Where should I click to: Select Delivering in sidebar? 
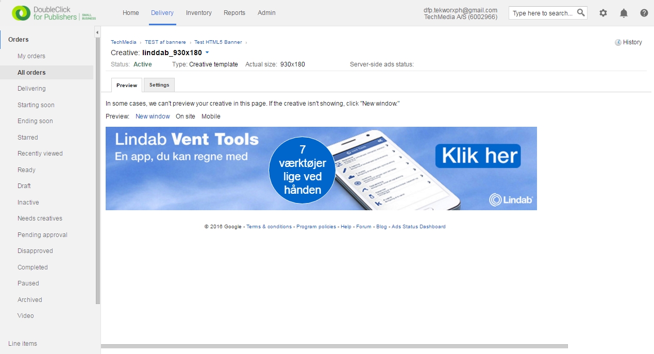tap(31, 89)
